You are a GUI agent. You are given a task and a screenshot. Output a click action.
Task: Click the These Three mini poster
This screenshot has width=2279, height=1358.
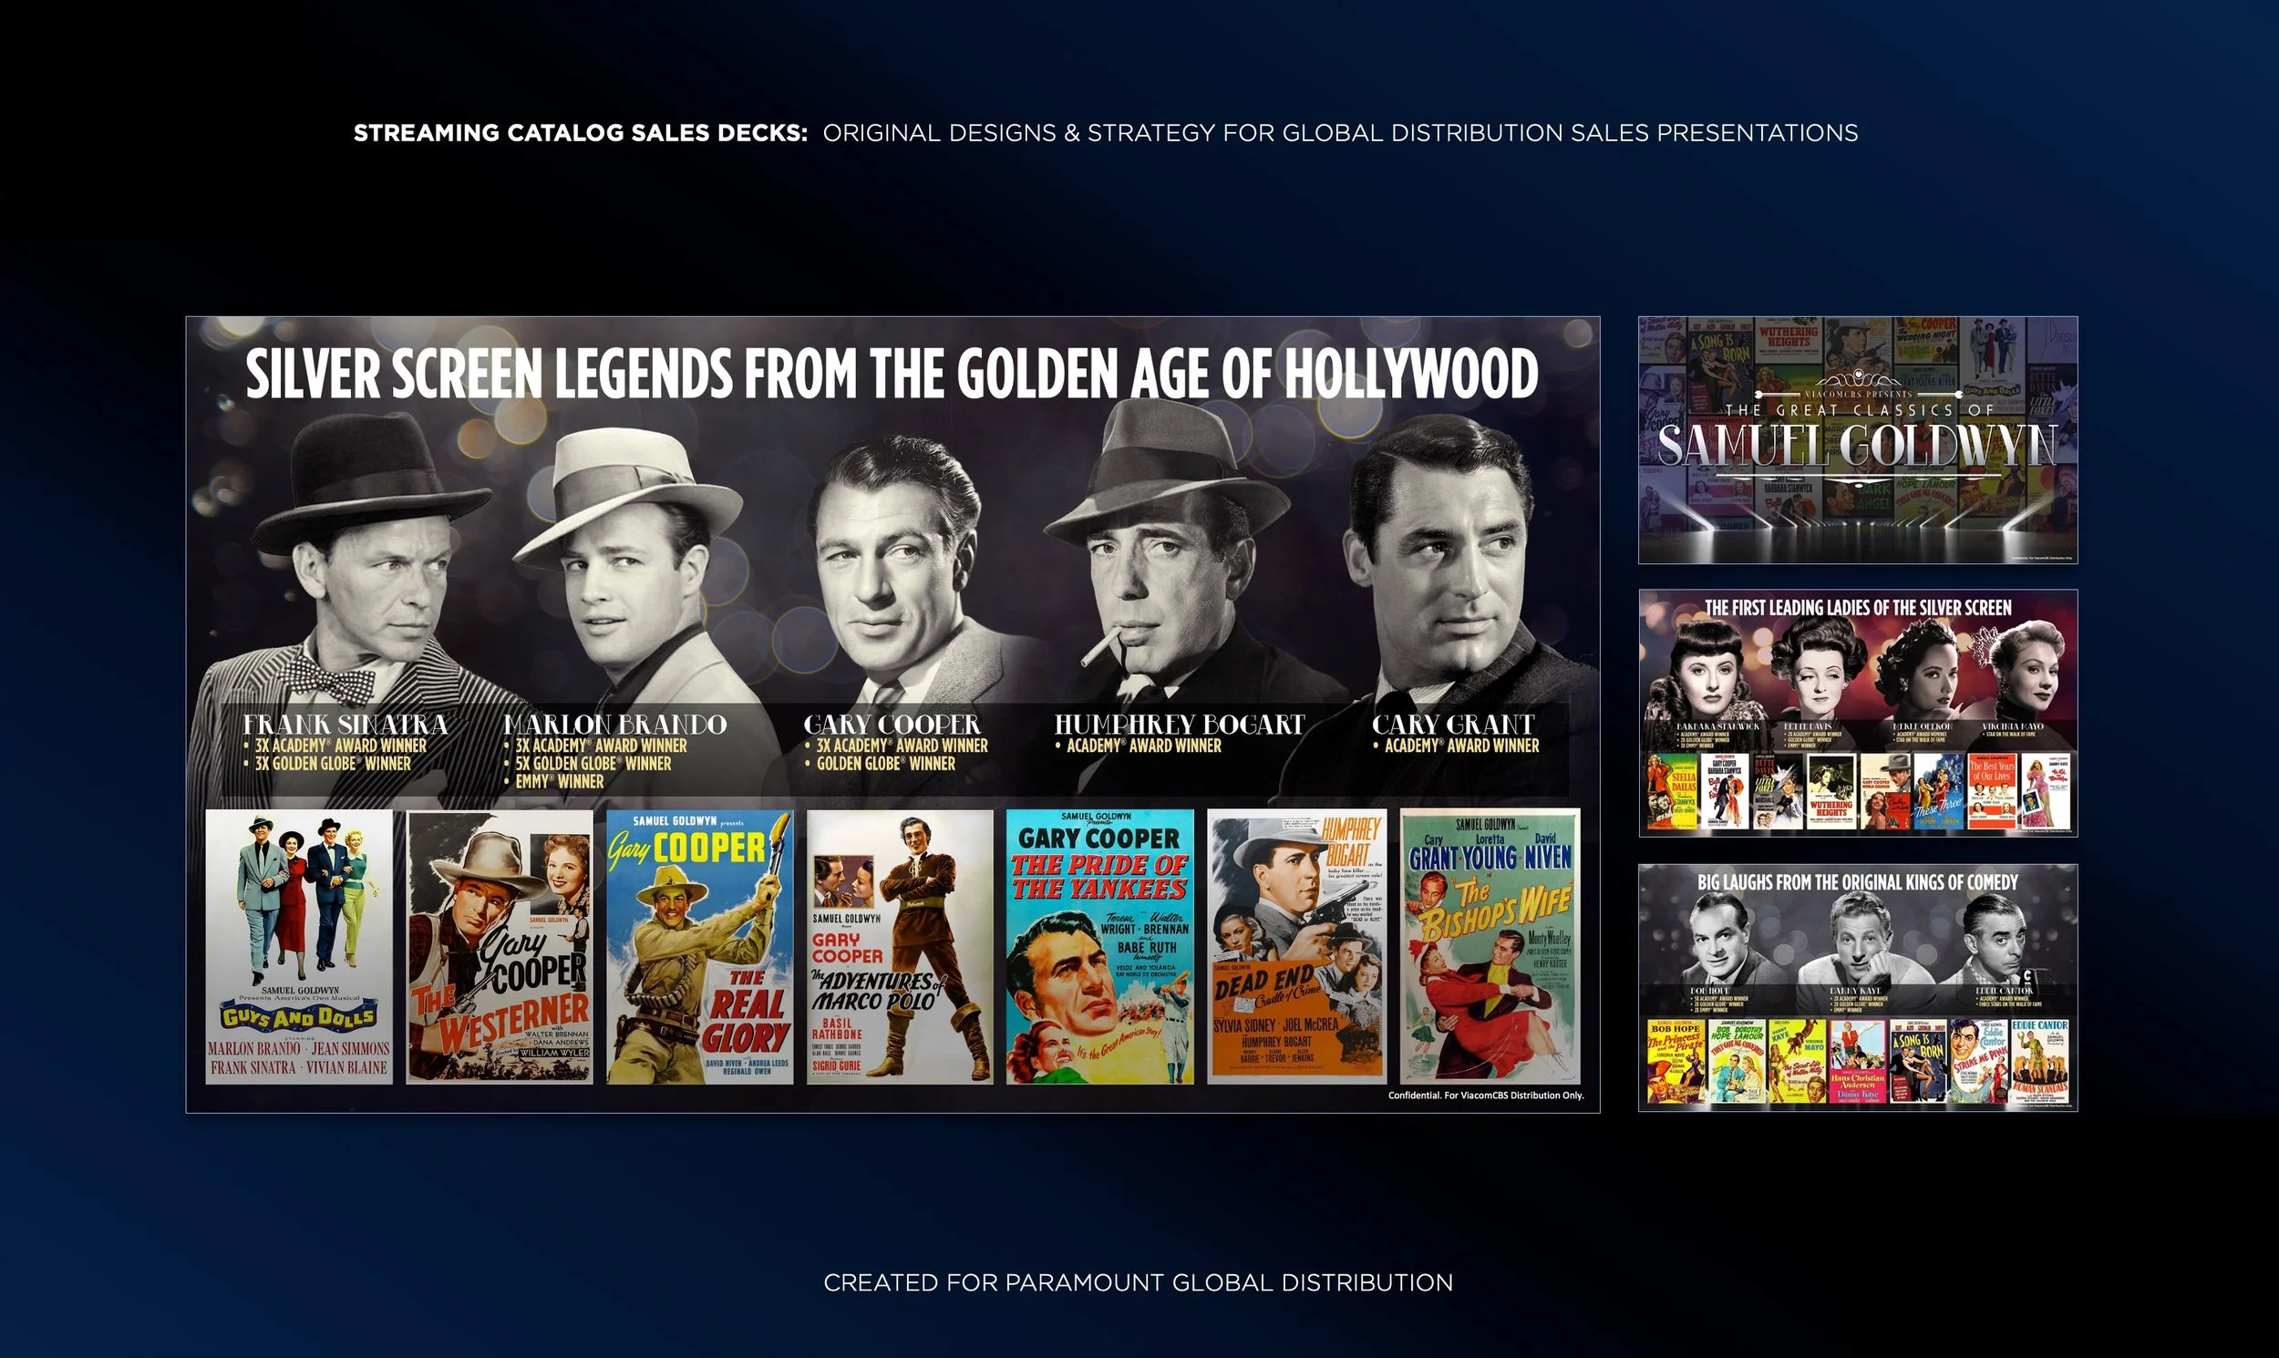click(1939, 791)
